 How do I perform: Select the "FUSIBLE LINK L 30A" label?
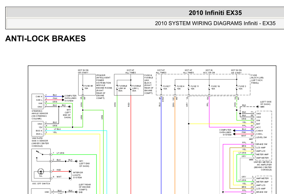(x=137, y=88)
